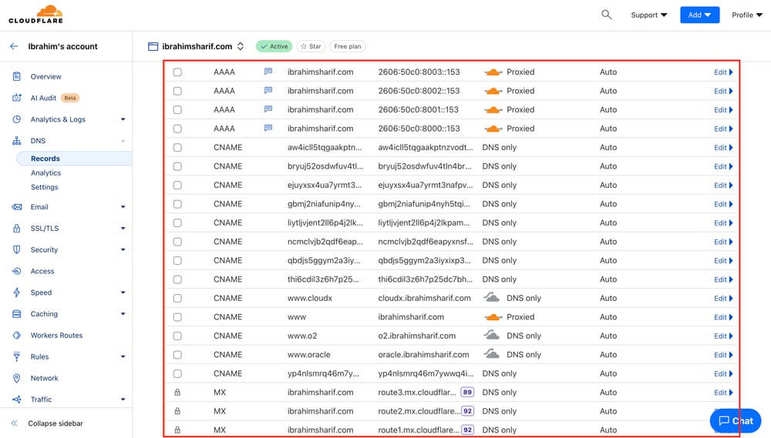Click orange proxied cloud on www record

click(x=493, y=317)
